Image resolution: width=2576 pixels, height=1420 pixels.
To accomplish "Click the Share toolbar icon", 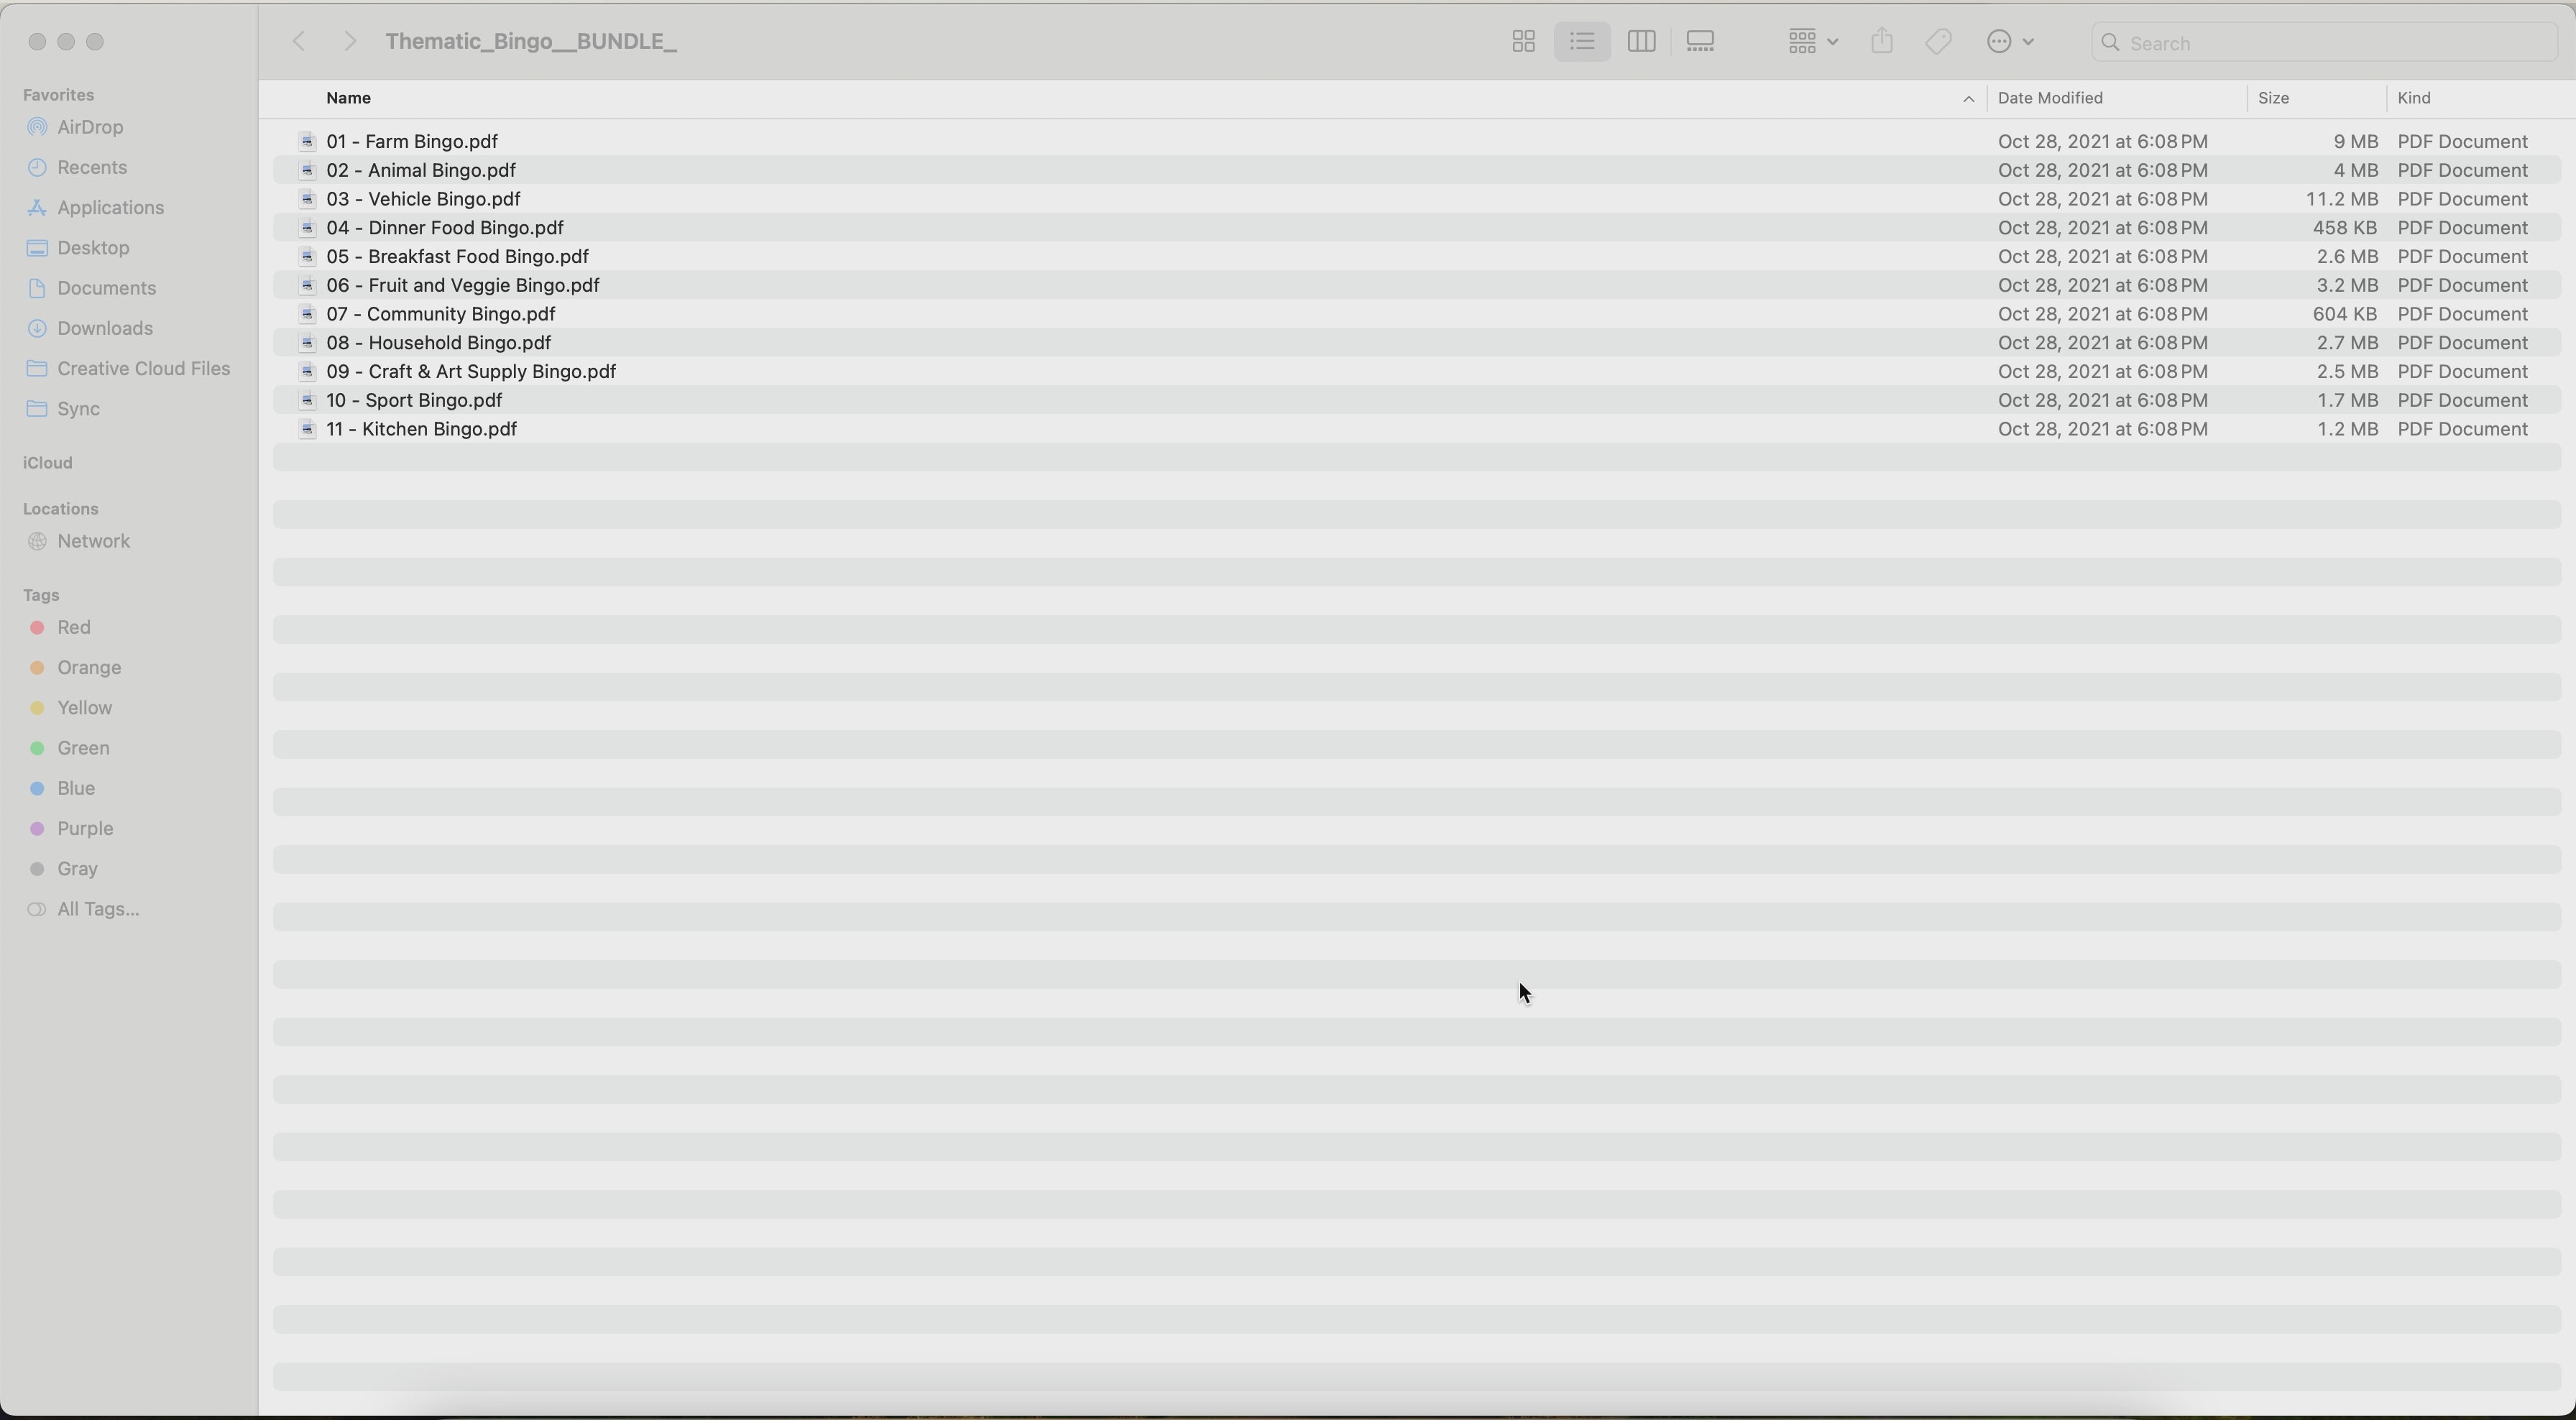I will click(1882, 42).
